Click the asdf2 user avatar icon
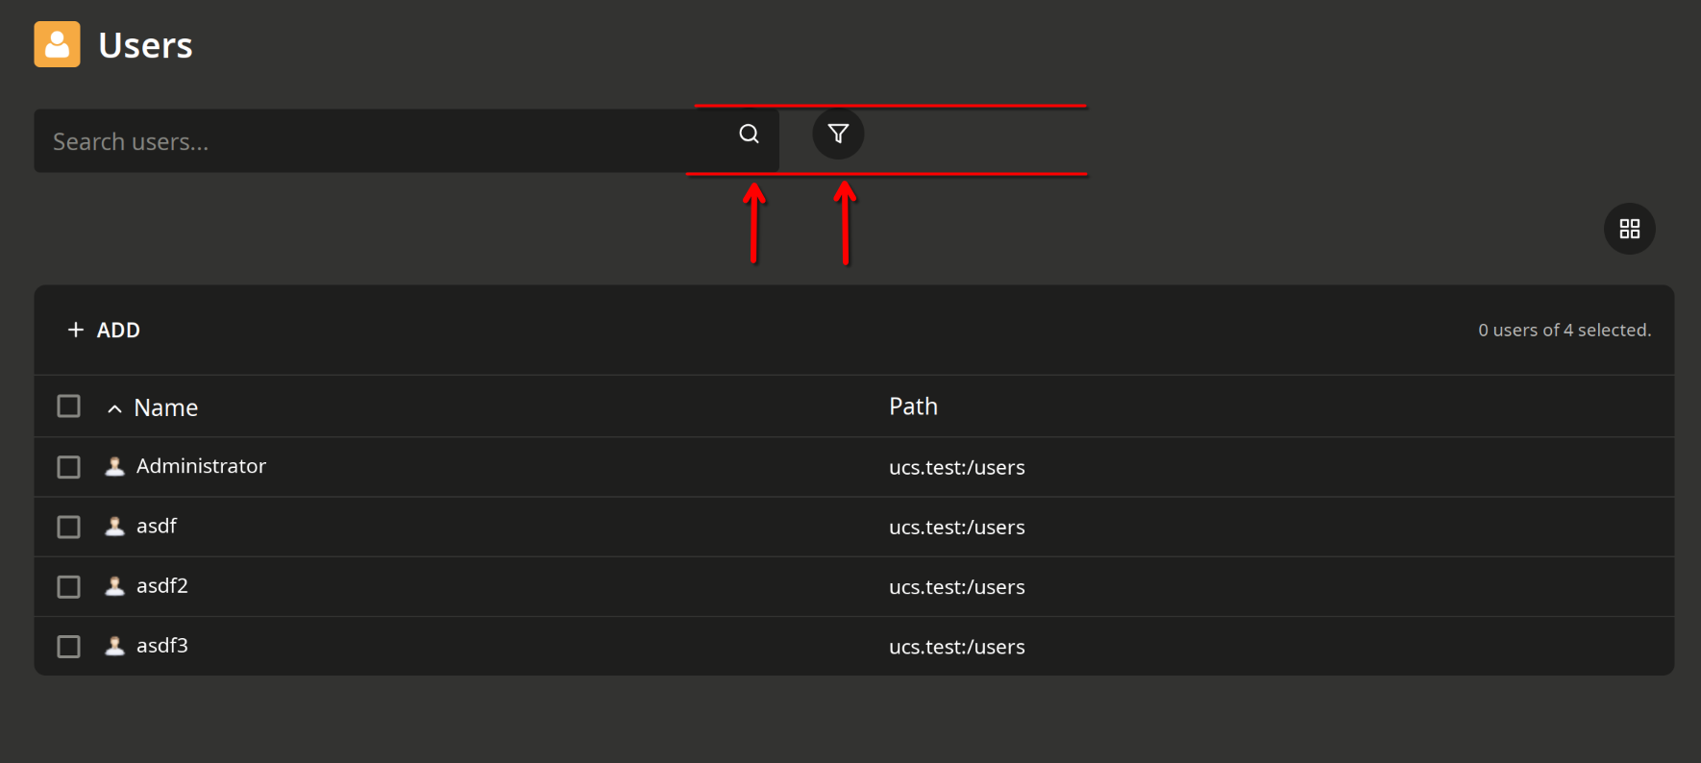This screenshot has width=1701, height=763. (114, 586)
